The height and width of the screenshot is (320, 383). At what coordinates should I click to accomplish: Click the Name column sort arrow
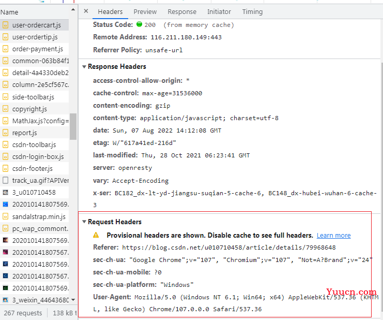tap(73, 10)
